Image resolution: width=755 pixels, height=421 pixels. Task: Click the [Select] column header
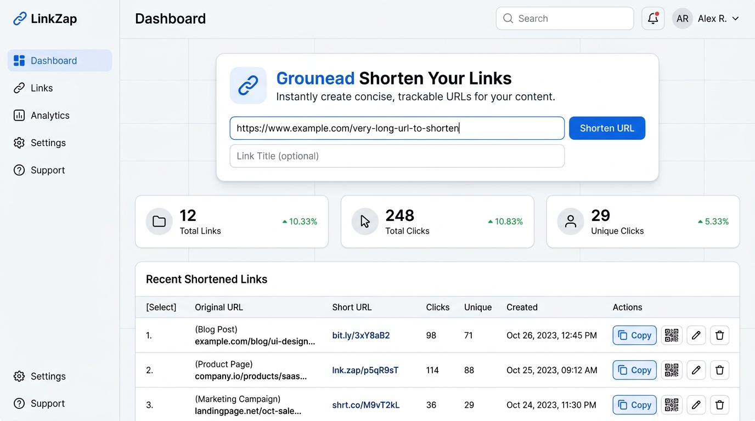click(x=161, y=308)
